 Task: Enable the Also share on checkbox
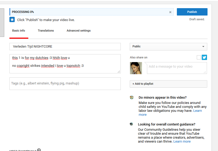coord(199,57)
